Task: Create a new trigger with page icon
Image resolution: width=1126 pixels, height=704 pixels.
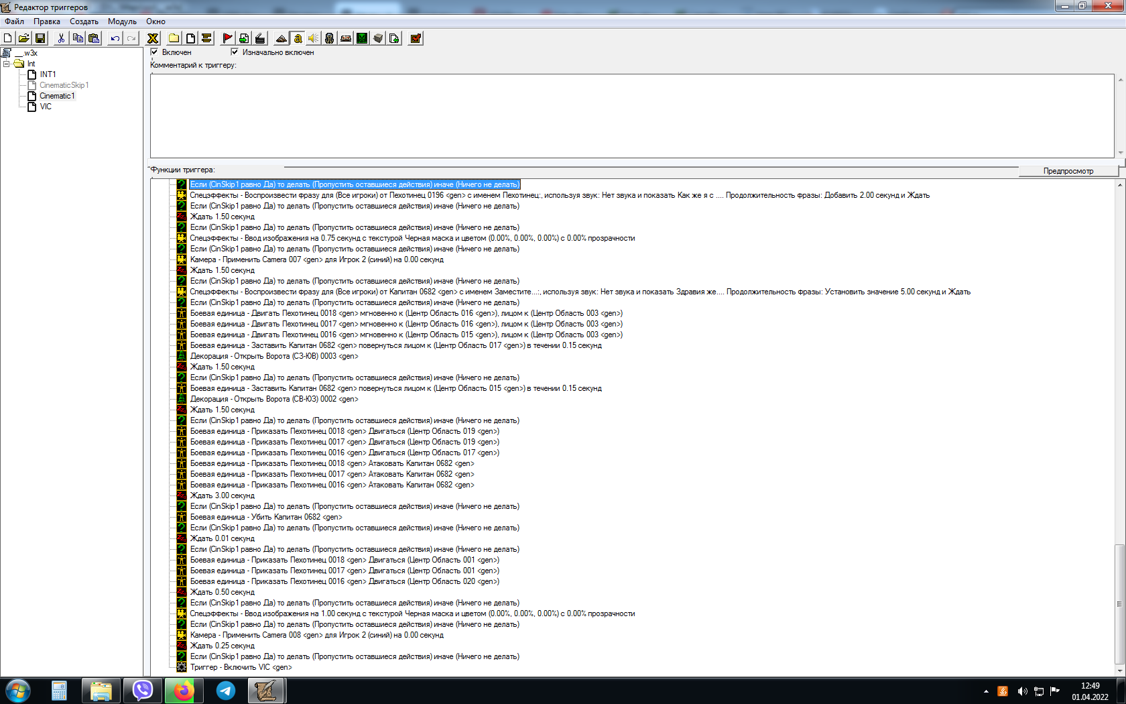Action: tap(190, 38)
